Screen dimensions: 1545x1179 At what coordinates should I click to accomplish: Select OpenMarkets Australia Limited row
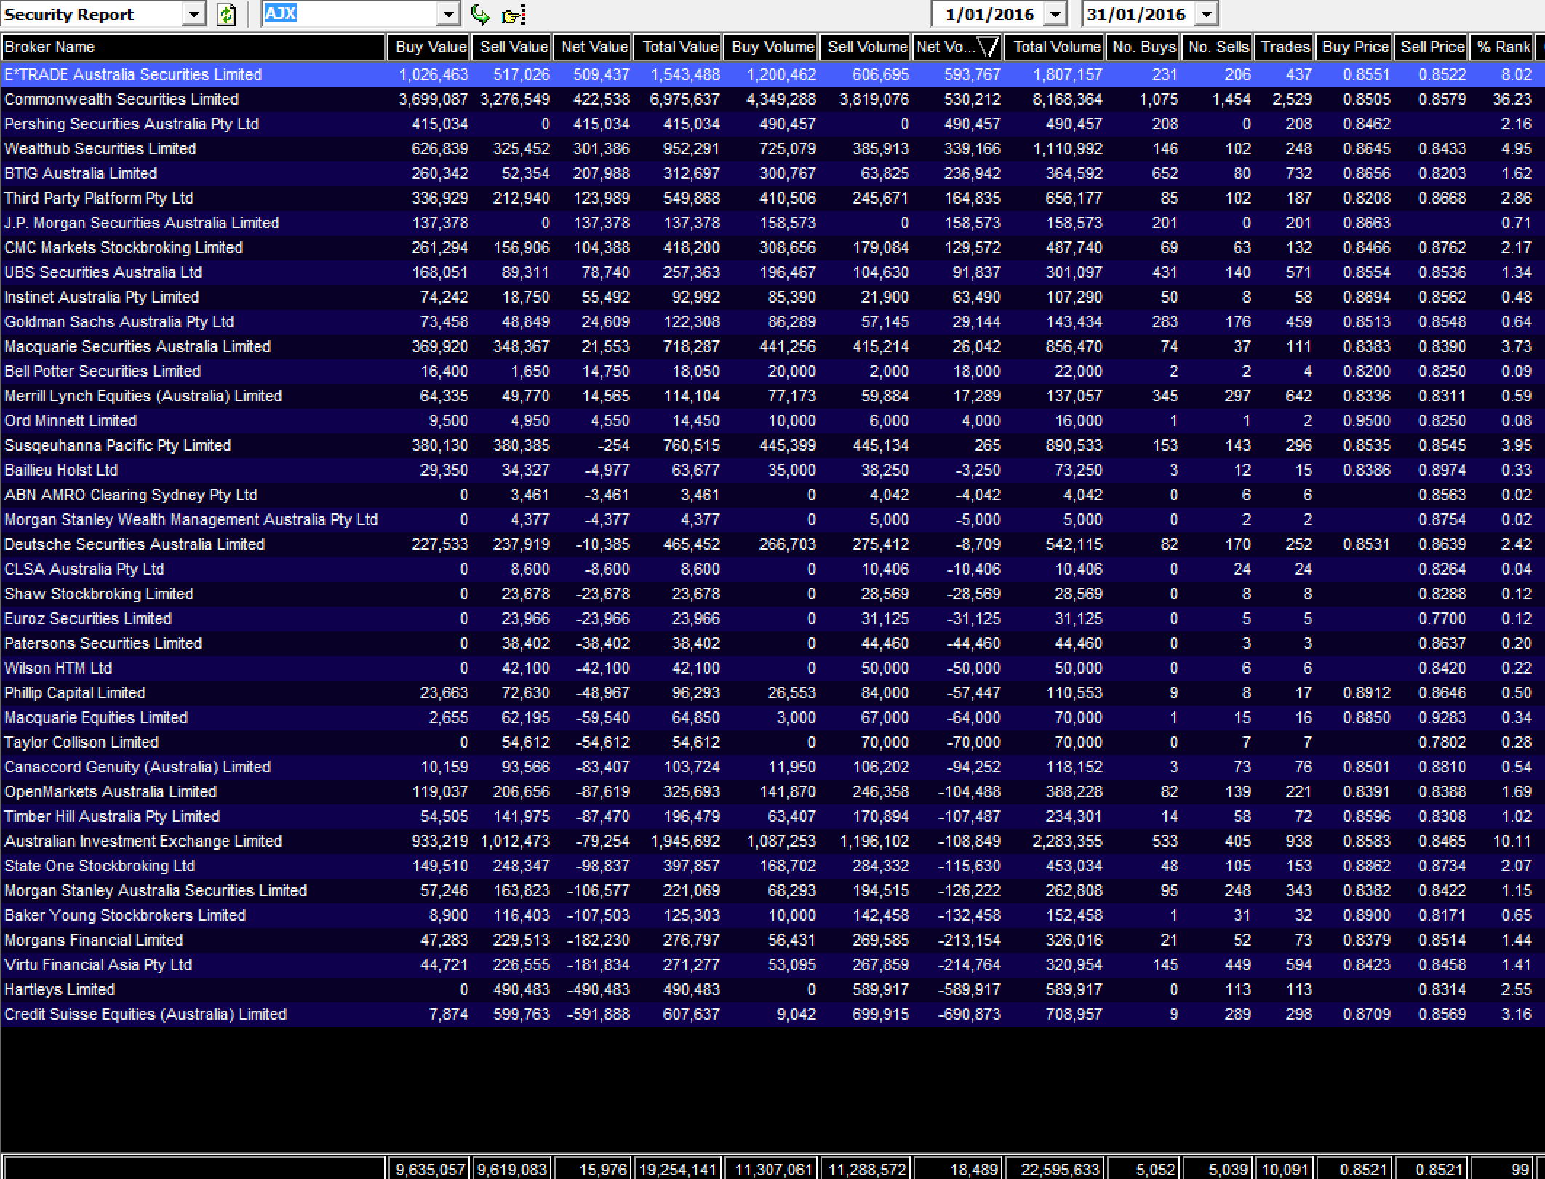772,791
